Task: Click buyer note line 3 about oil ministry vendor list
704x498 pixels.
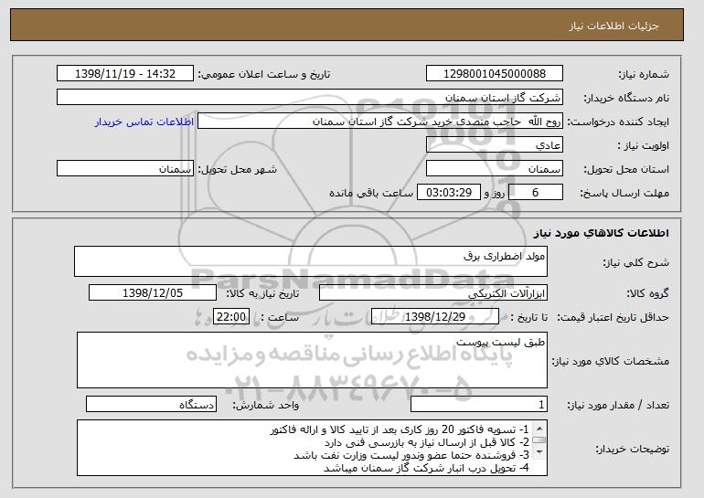Action: pyautogui.click(x=411, y=455)
